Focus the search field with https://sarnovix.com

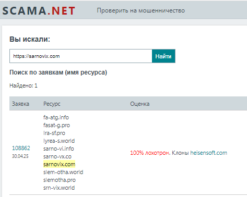click(81, 56)
